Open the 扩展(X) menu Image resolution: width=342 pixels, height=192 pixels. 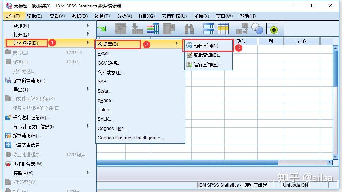(201, 16)
